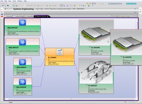Viewport: 142px width, 104px height.
Task: Switch to the Traceability tab
Action: click(29, 16)
